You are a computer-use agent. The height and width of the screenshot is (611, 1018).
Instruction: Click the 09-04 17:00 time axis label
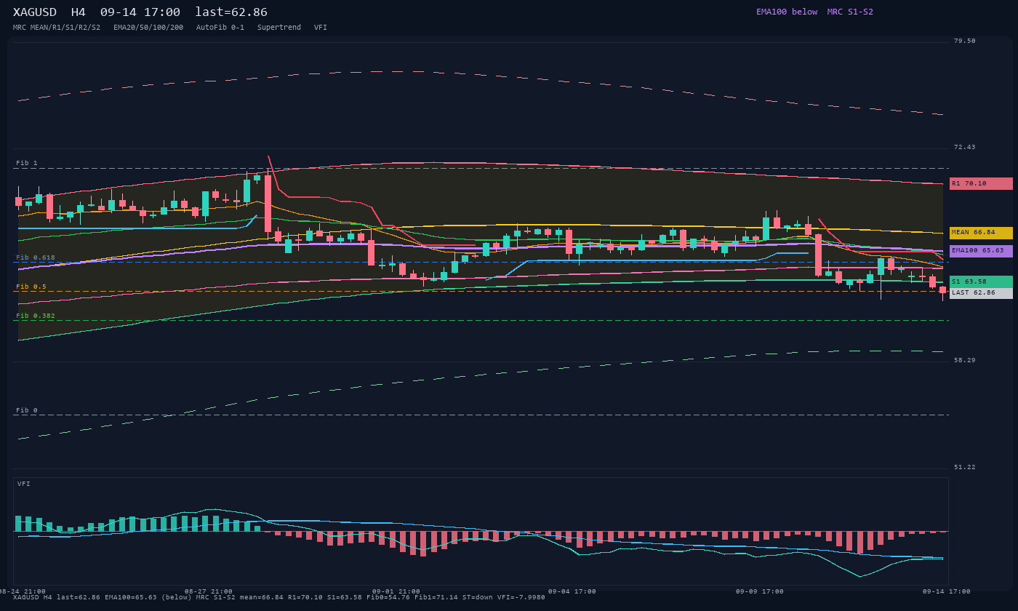(x=572, y=591)
